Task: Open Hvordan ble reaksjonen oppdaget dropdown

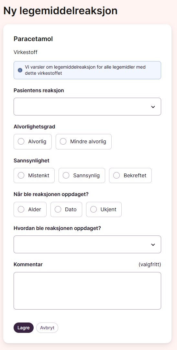Action: tap(87, 245)
